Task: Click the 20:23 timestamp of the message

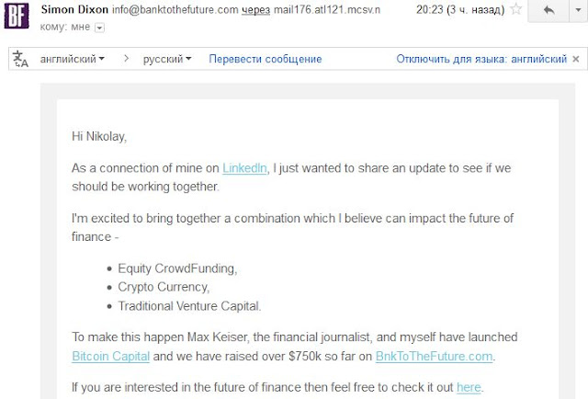Action: (429, 9)
